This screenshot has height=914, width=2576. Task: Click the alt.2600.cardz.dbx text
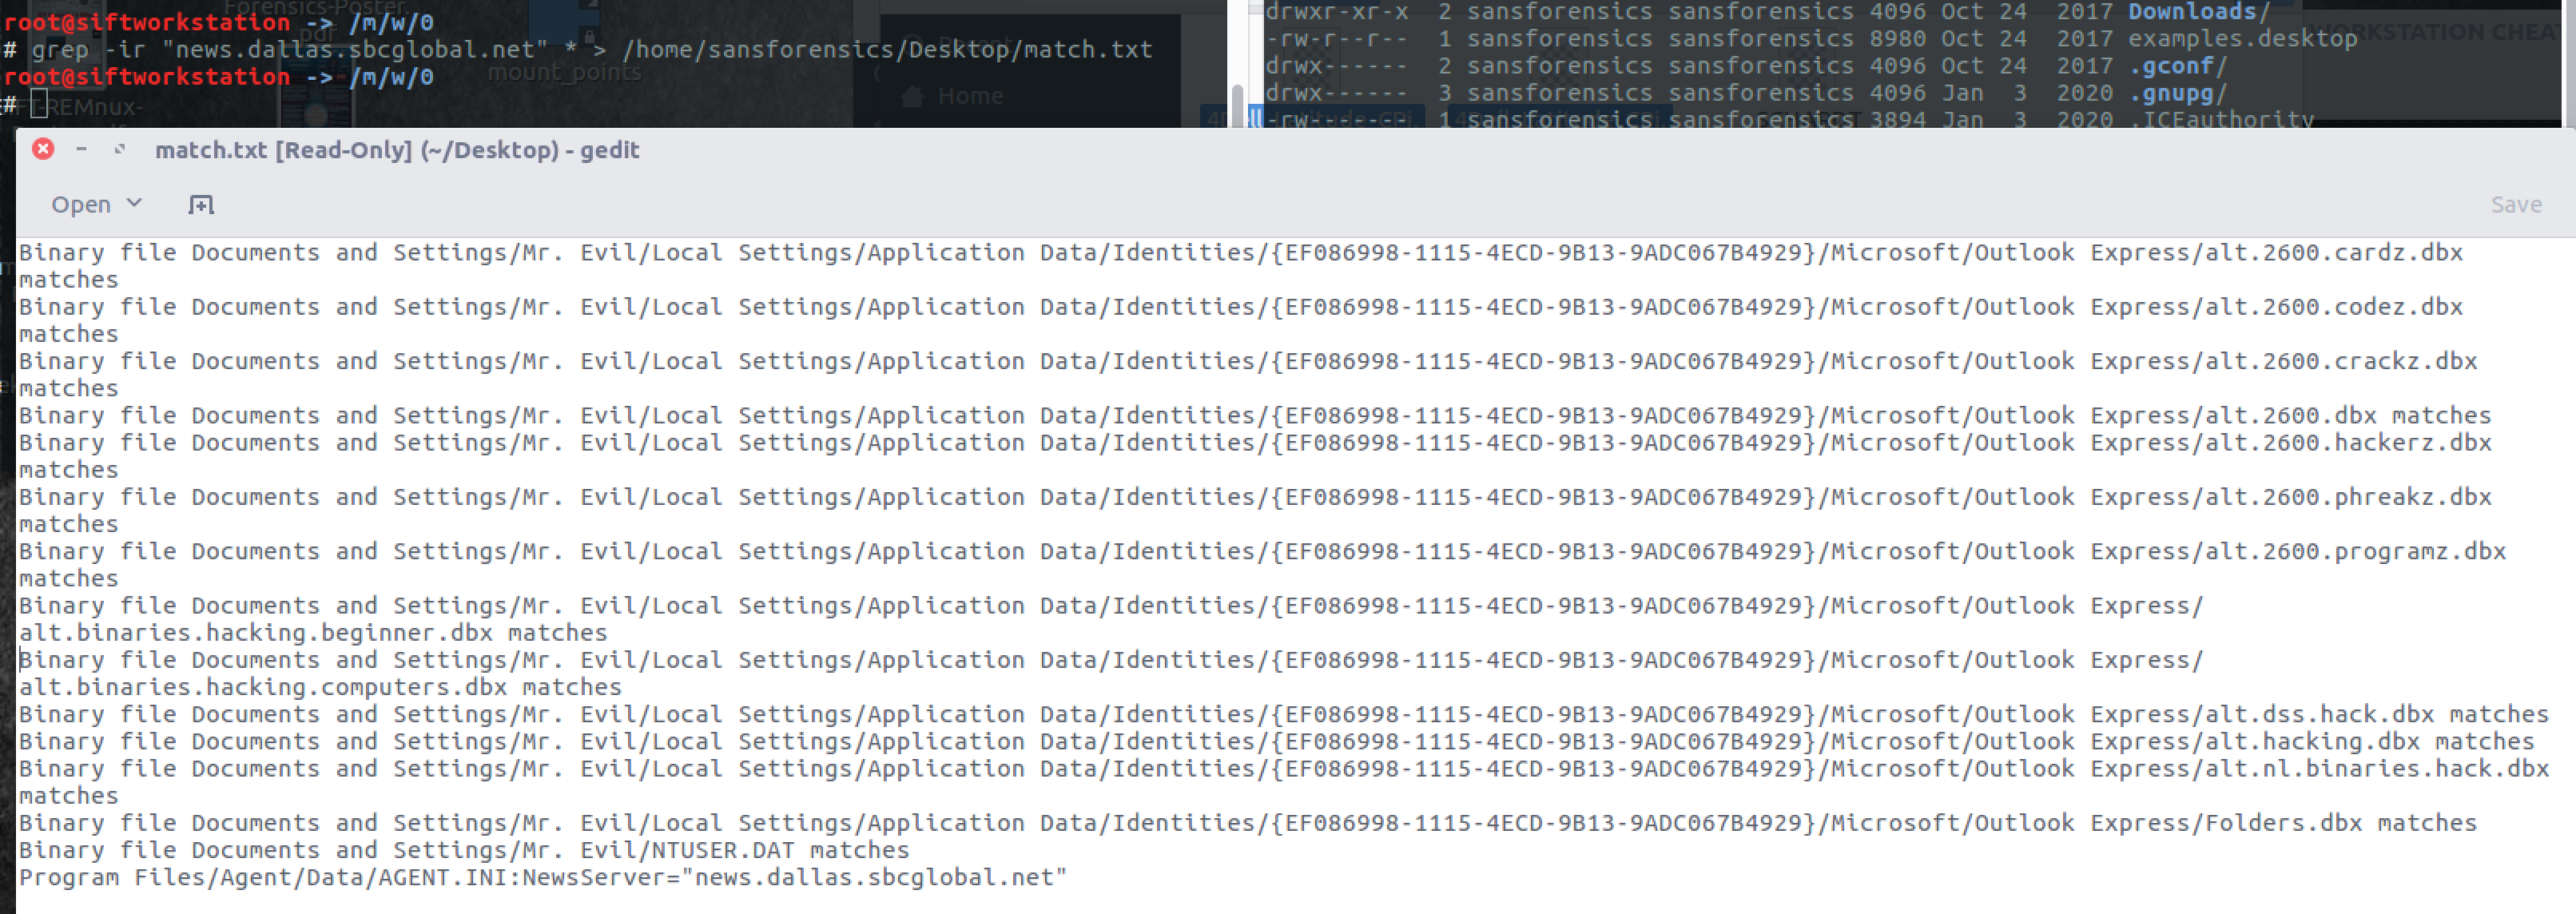[2333, 253]
